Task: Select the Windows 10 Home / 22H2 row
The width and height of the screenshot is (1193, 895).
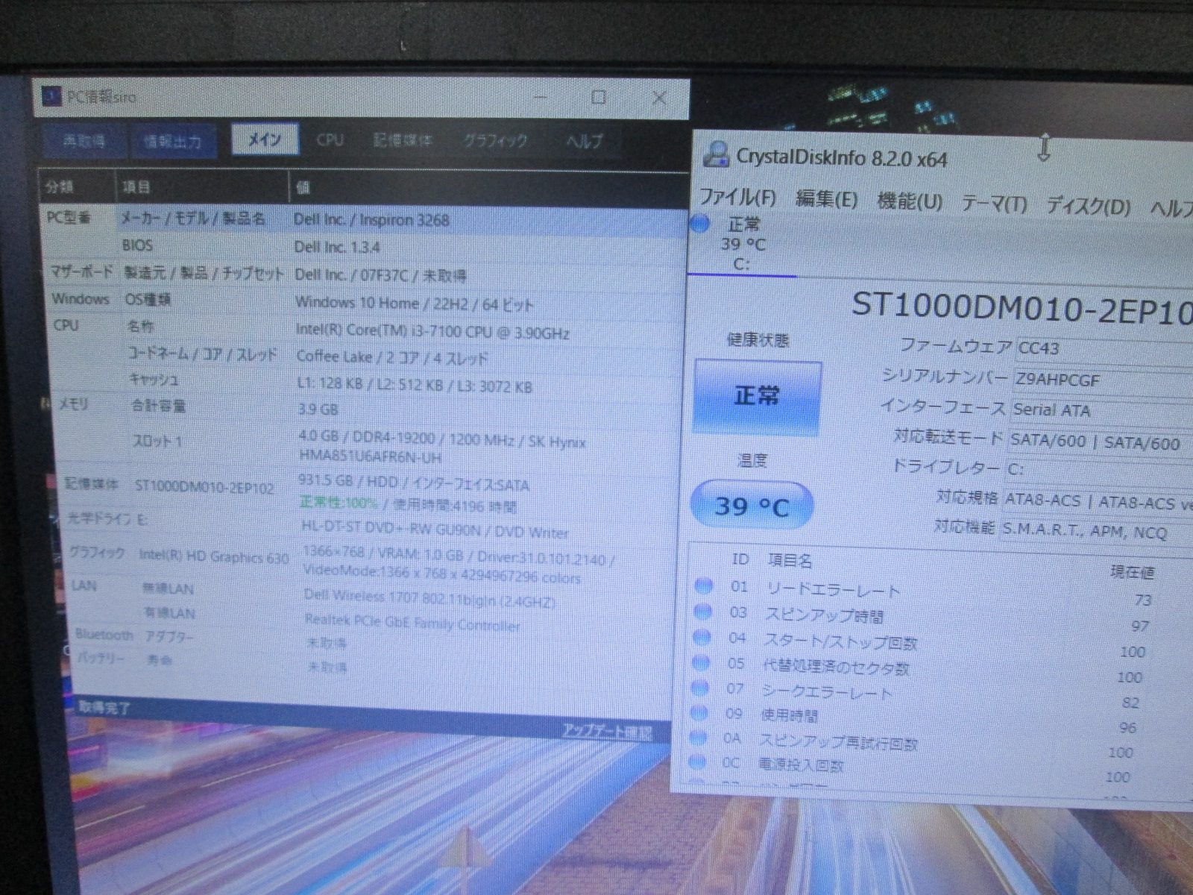Action: tap(367, 301)
